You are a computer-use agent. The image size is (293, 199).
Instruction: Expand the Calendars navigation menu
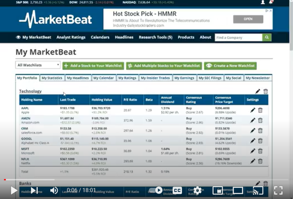pos(100,37)
